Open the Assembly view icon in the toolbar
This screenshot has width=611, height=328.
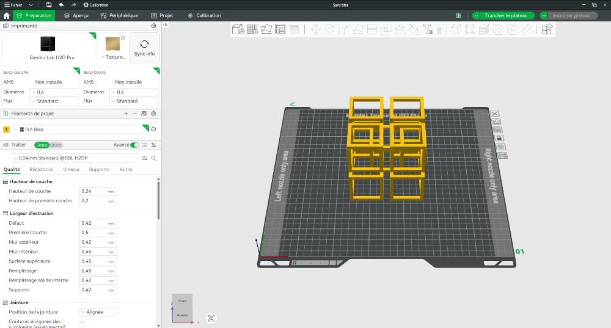547,29
